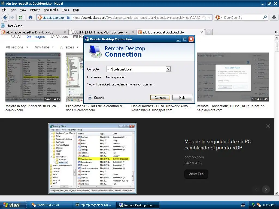The image size is (279, 209).
Task: Open the Help menu in Mypal
Action: click(76, 10)
